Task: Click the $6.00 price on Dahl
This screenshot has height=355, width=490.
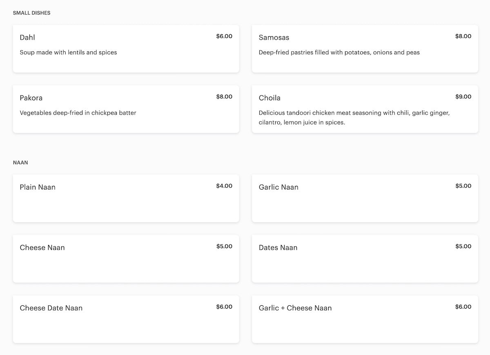Action: coord(224,36)
